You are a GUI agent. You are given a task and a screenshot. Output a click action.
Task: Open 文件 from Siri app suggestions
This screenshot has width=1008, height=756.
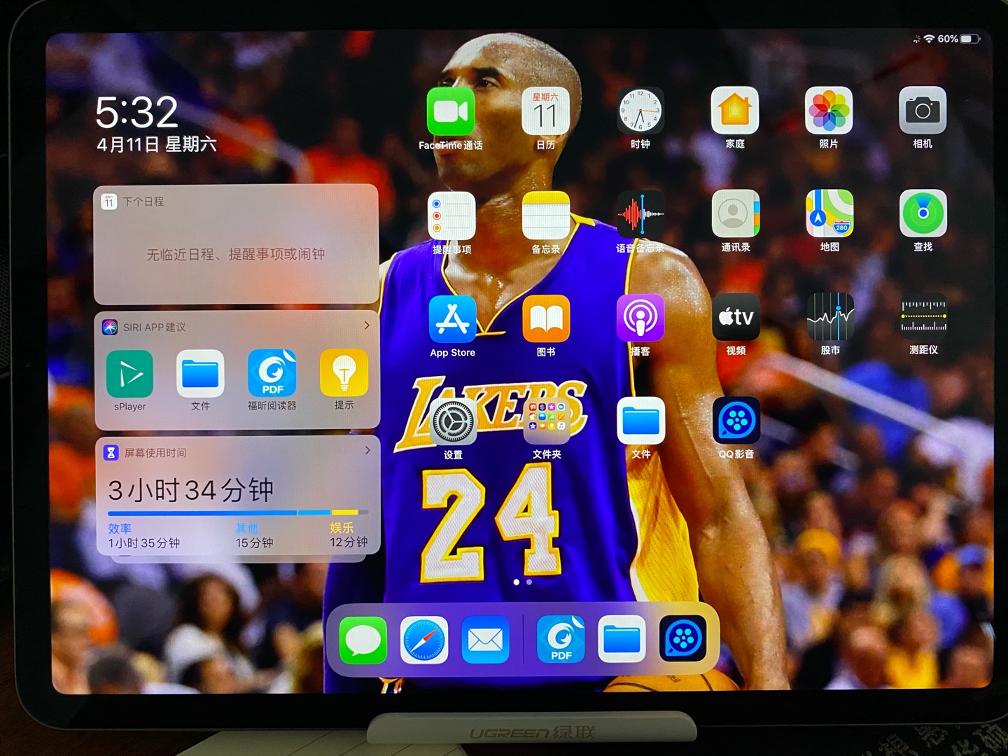point(200,374)
